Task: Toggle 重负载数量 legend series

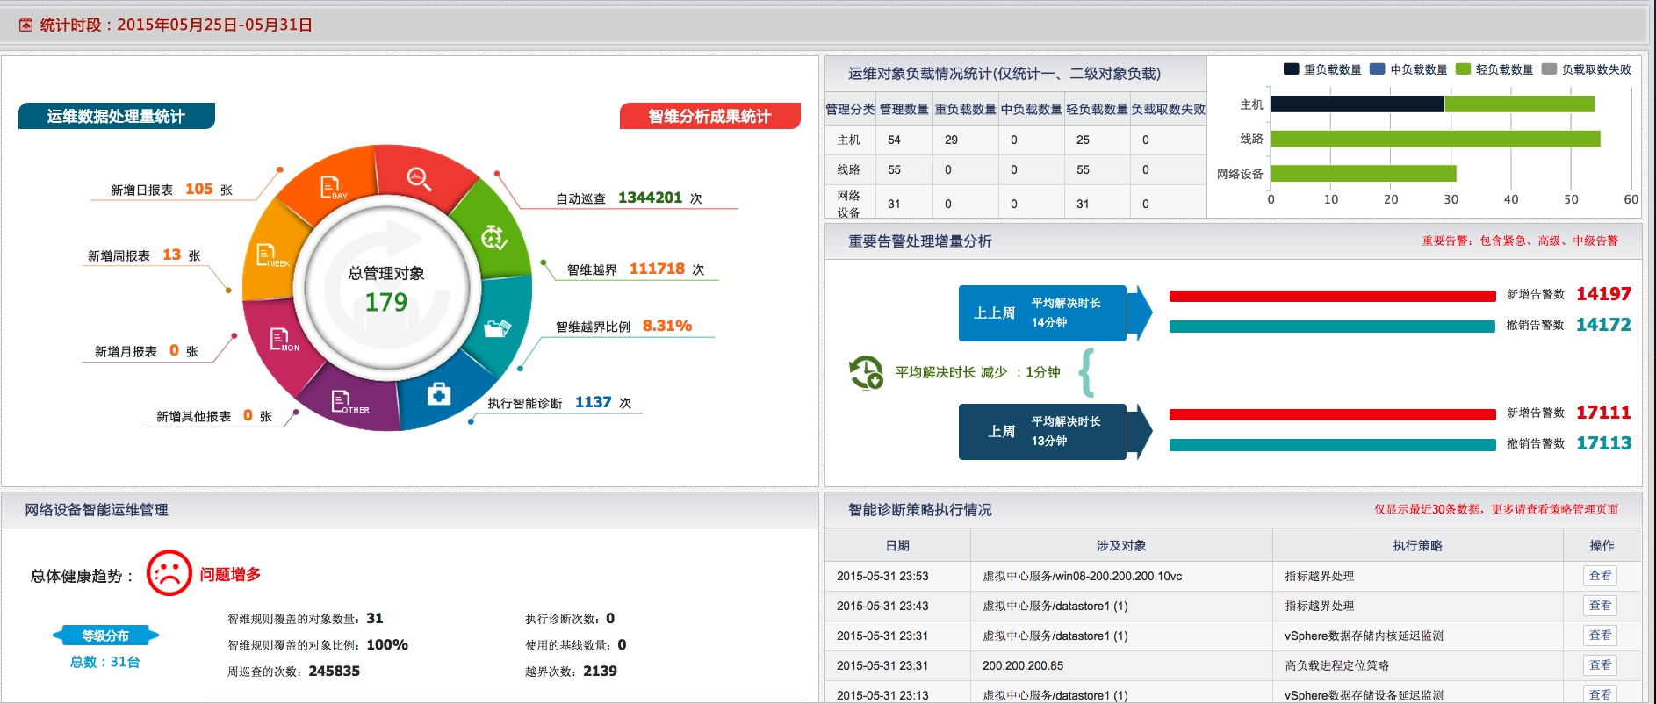Action: pyautogui.click(x=1323, y=69)
